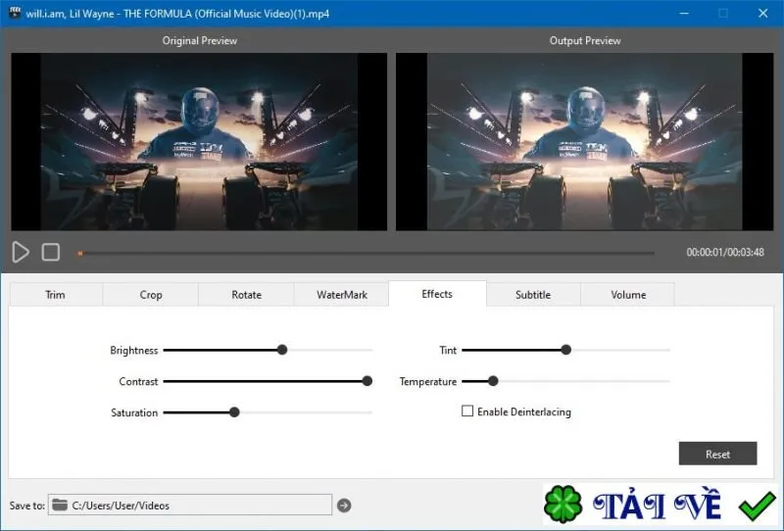Click the Temperature slider handle
This screenshot has width=784, height=531.
pos(493,381)
